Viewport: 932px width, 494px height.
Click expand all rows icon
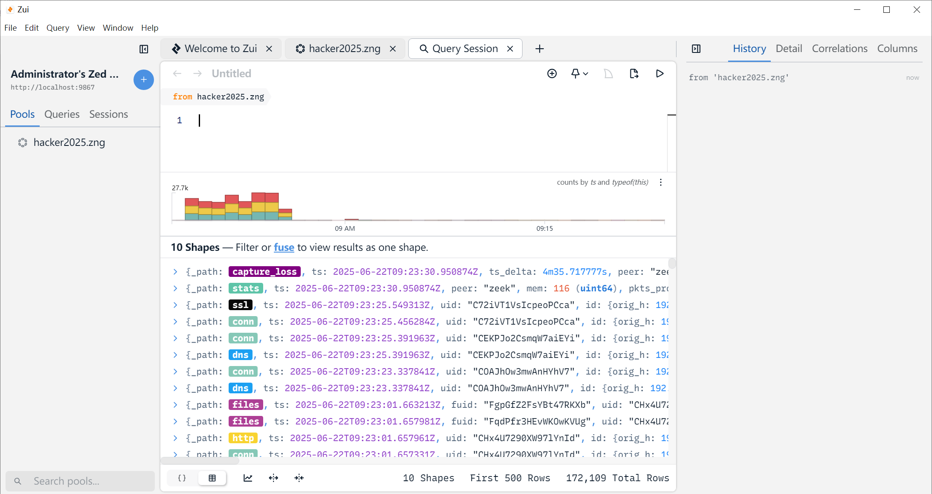273,478
